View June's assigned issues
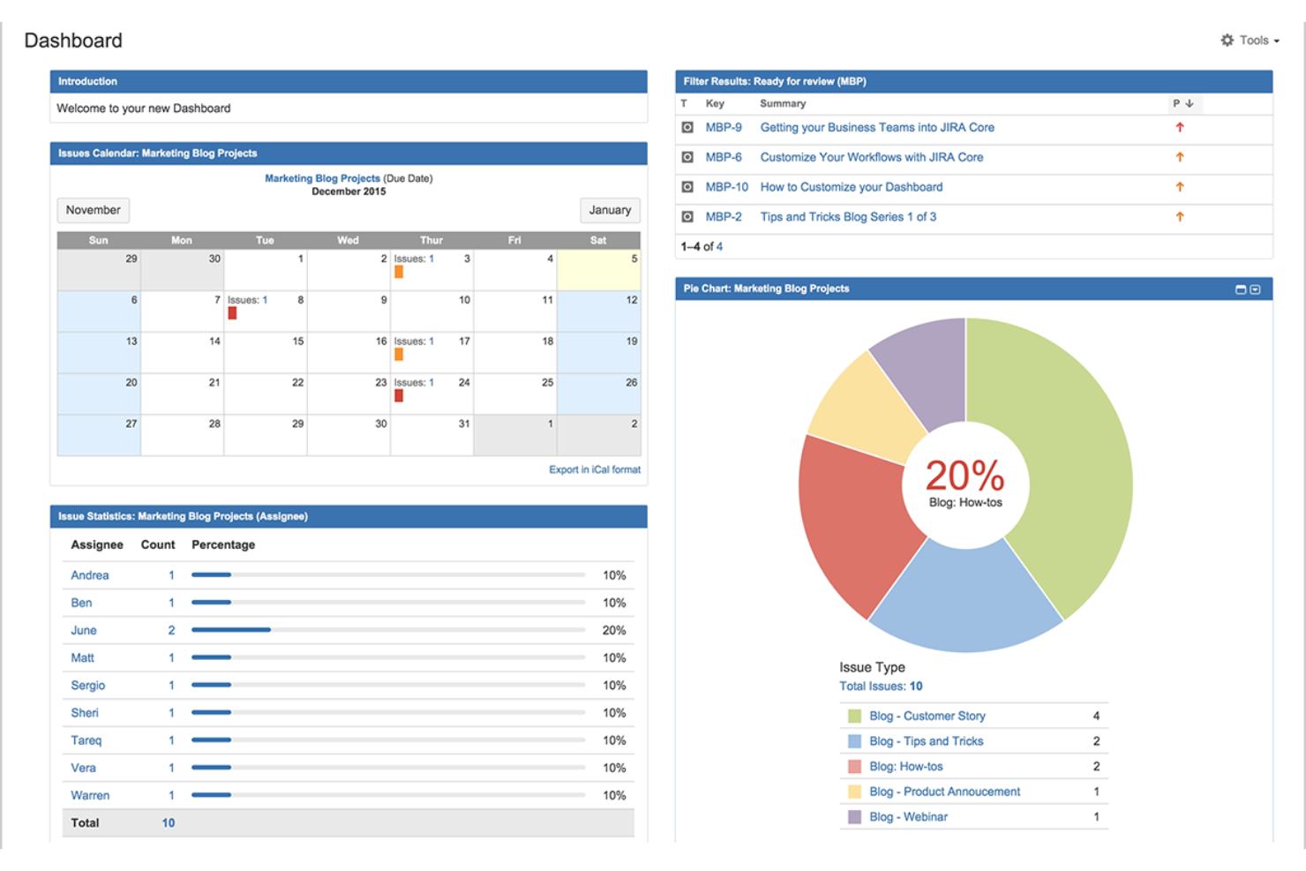Image resolution: width=1306 pixels, height=871 pixels. tap(84, 630)
